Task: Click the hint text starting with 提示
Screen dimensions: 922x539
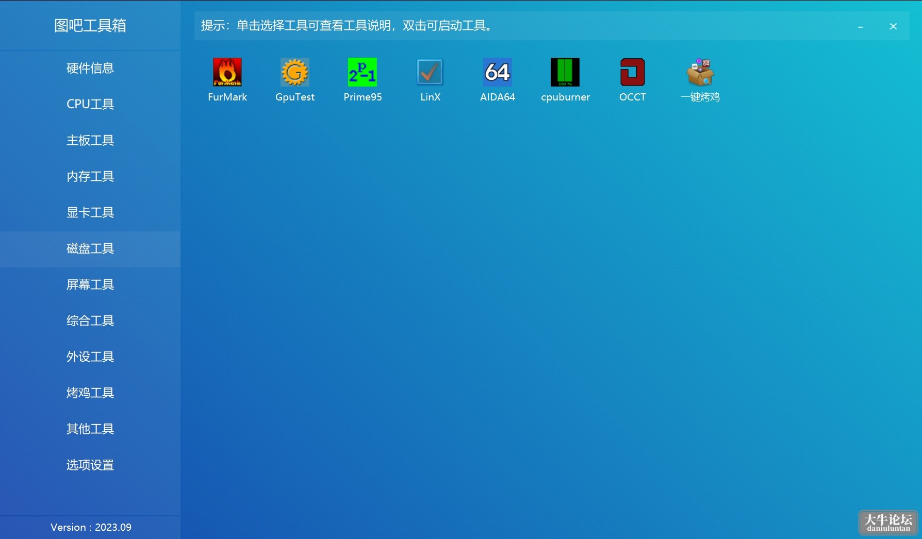Action: pyautogui.click(x=346, y=25)
